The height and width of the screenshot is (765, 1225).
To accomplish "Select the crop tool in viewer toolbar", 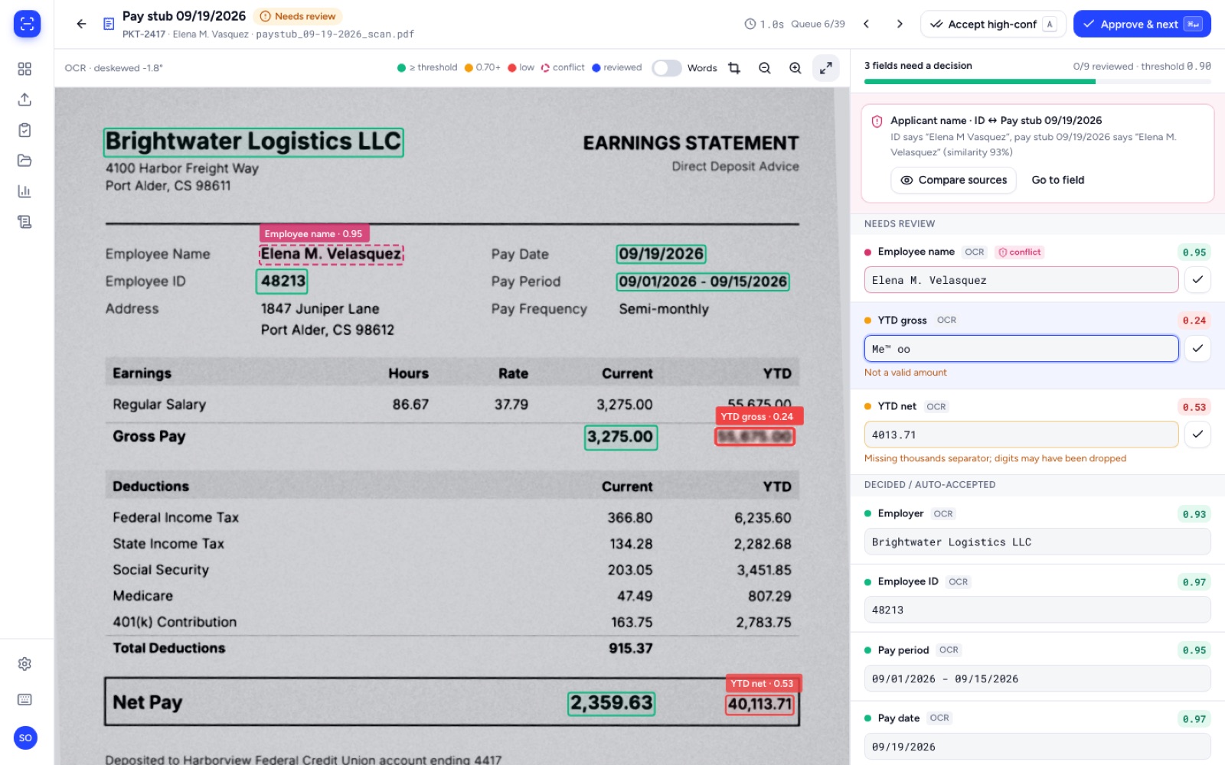I will (x=734, y=68).
